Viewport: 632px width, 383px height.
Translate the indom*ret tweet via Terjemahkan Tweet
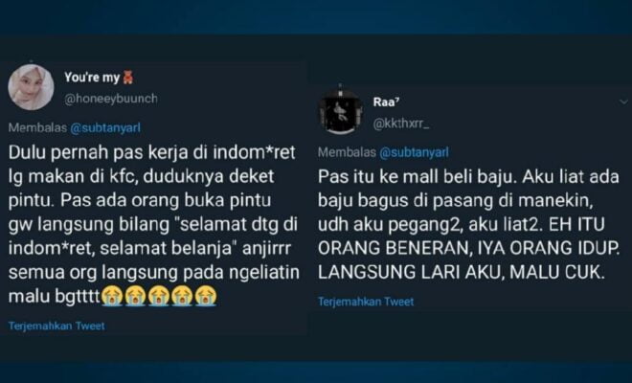coord(56,326)
